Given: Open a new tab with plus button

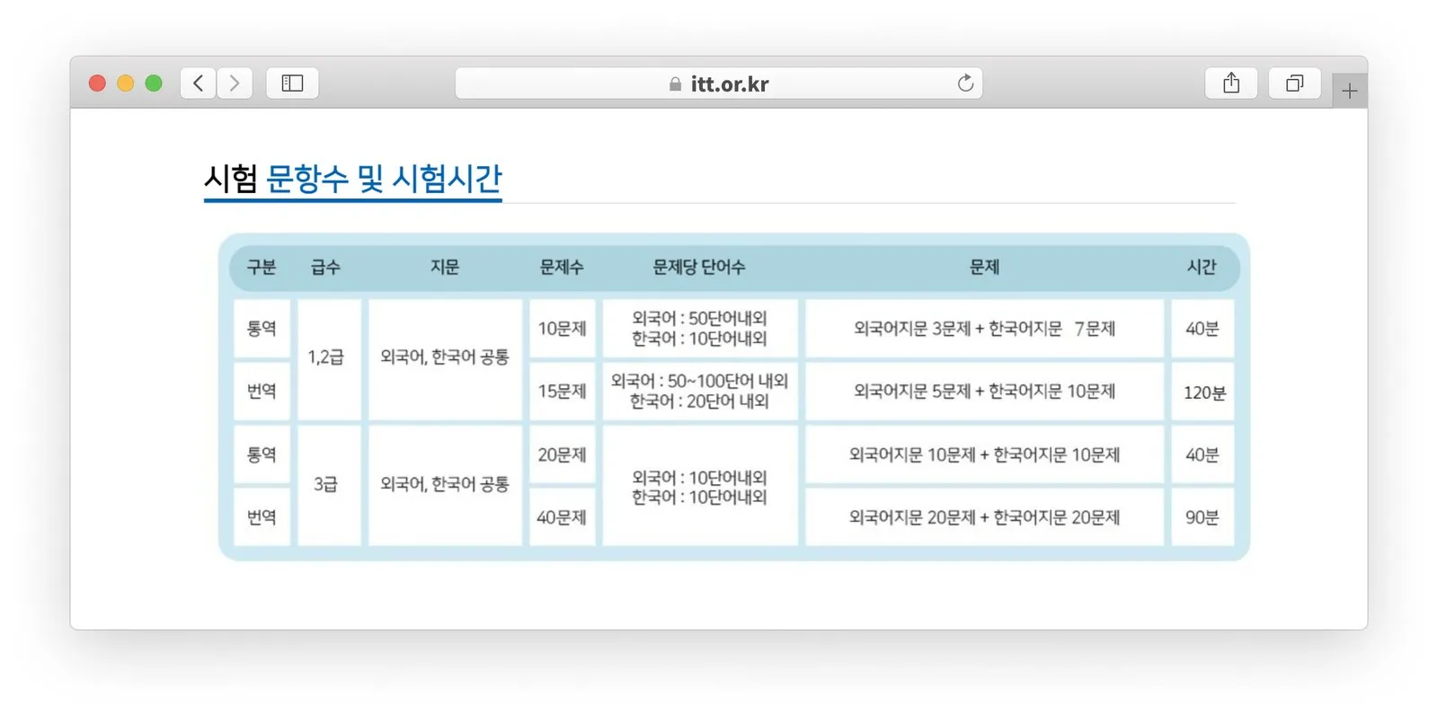Looking at the screenshot, I should 1349,91.
